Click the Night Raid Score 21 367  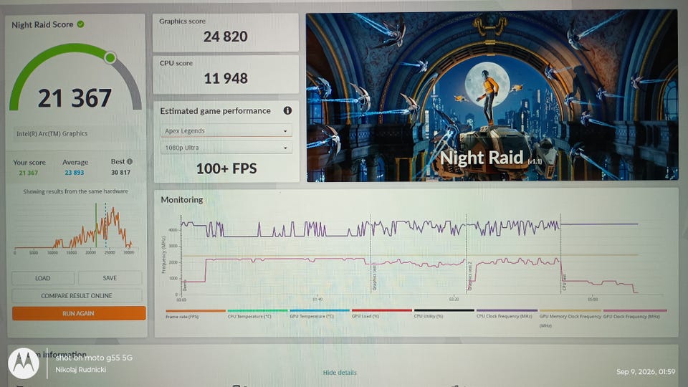point(75,98)
